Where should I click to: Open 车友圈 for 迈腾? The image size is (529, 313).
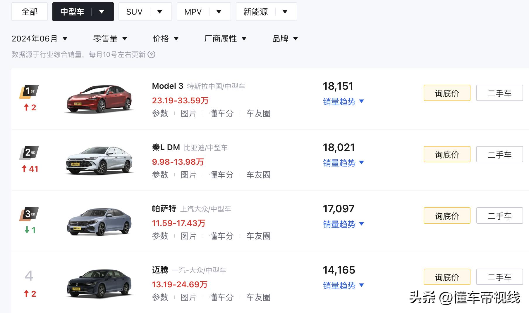click(258, 297)
